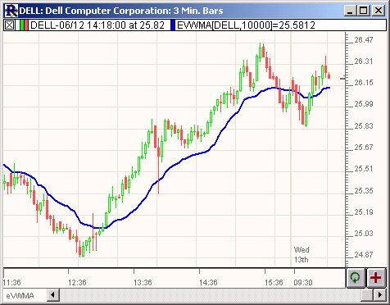This screenshot has height=305, width=390.
Task: Click the eVWMA tab label at bottom
Action: pyautogui.click(x=20, y=295)
